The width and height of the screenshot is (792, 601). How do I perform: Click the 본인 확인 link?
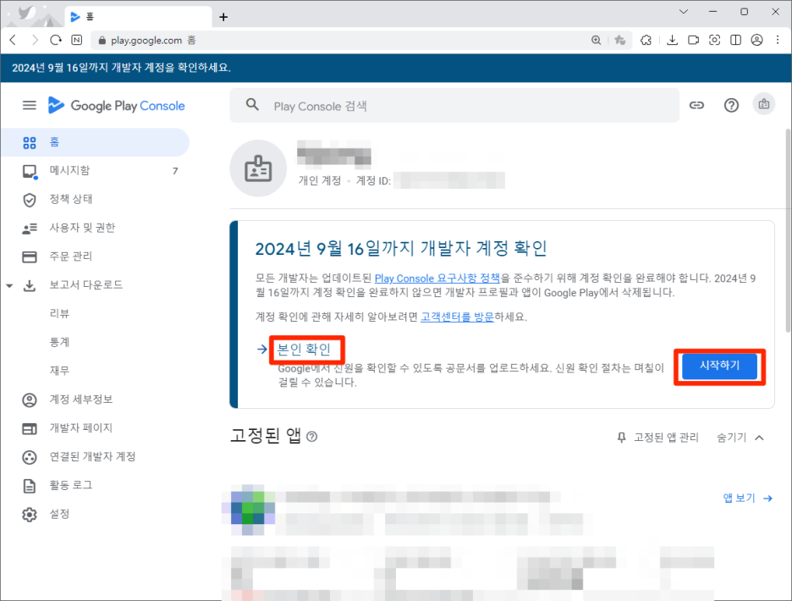[304, 350]
